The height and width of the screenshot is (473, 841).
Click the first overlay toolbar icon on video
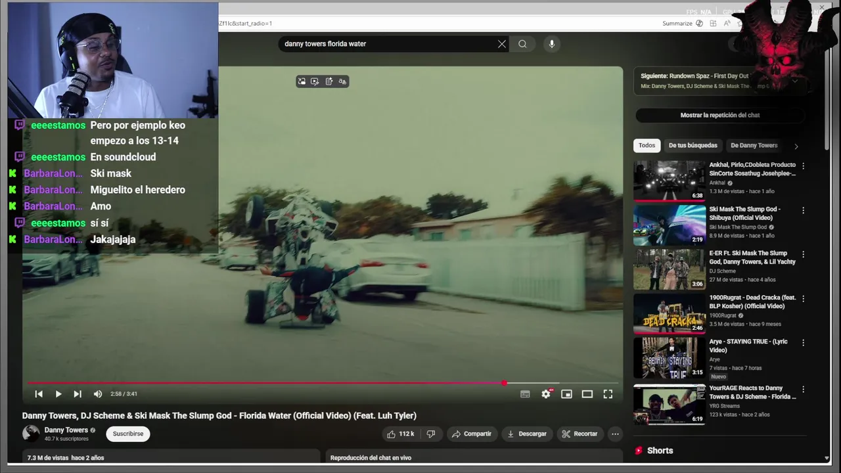coord(302,81)
